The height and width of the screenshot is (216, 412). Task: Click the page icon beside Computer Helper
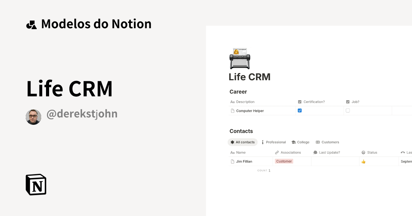[232, 110]
